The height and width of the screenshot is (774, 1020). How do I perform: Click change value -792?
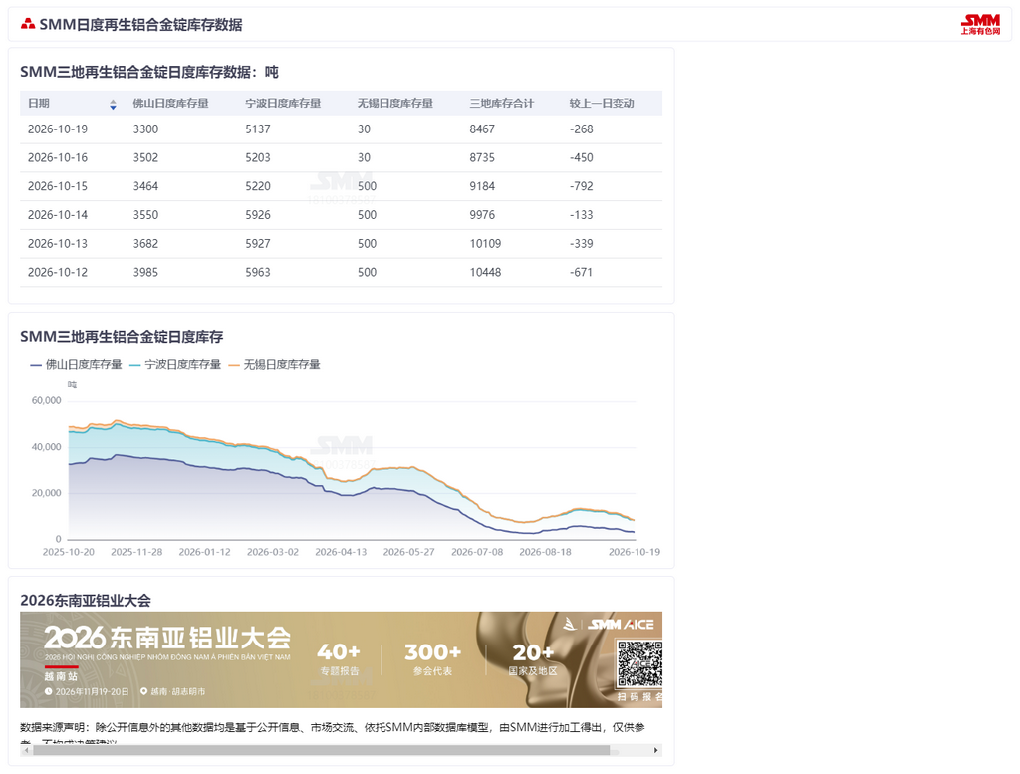click(x=582, y=186)
